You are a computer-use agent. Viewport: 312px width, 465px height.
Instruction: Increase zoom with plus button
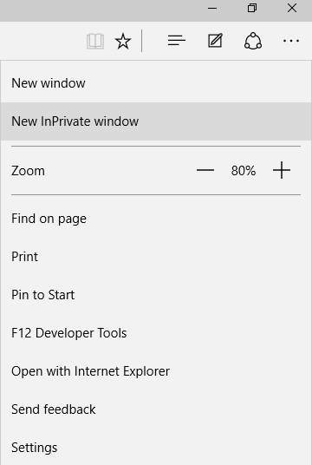tap(282, 170)
